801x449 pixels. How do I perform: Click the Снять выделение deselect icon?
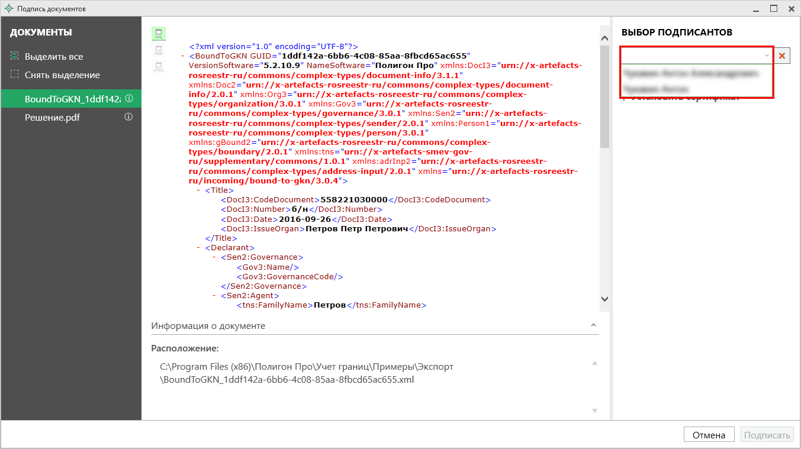pyautogui.click(x=14, y=75)
